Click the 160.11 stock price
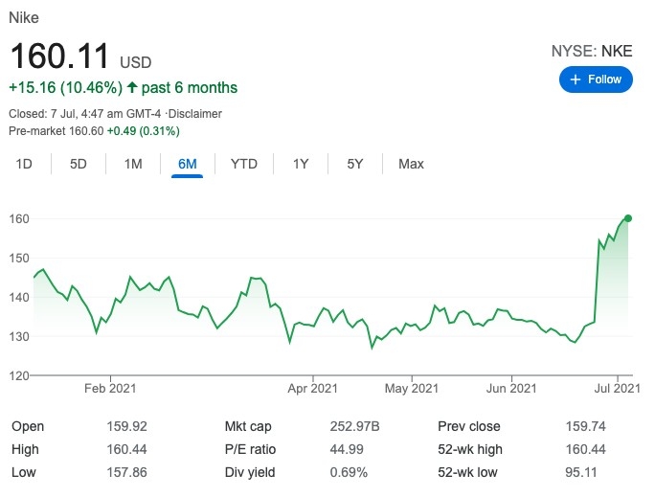Image resolution: width=655 pixels, height=497 pixels. (x=59, y=56)
